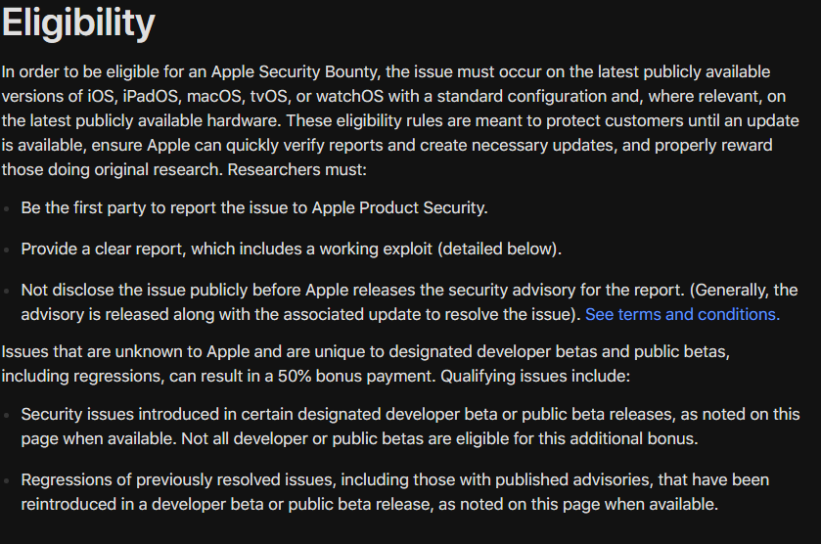Viewport: 821px width, 544px height.
Task: Click the bullet dot before "Security issues introduced"
Action: coord(6,415)
